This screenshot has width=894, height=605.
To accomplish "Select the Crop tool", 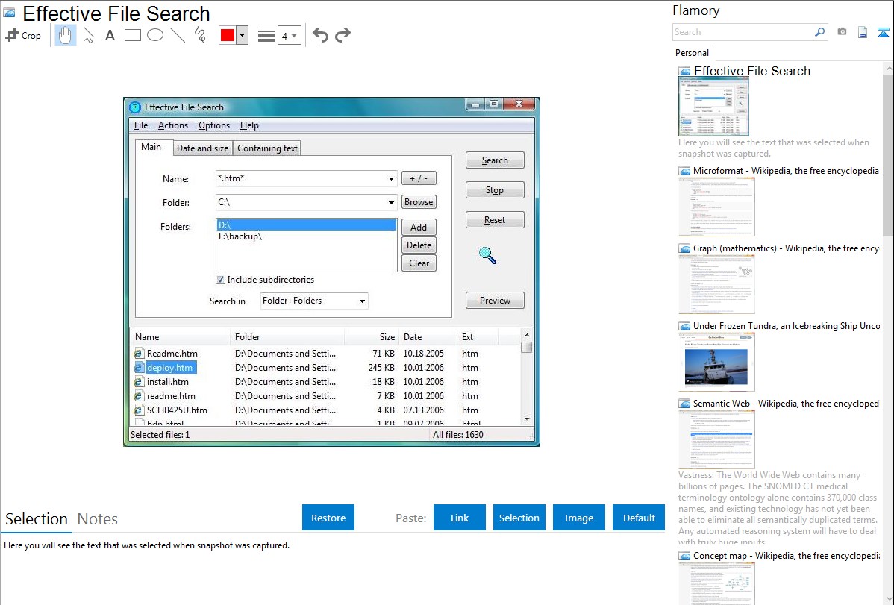I will tap(23, 35).
